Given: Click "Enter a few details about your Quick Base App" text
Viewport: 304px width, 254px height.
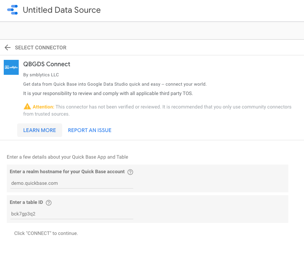Looking at the screenshot, I should click(67, 157).
